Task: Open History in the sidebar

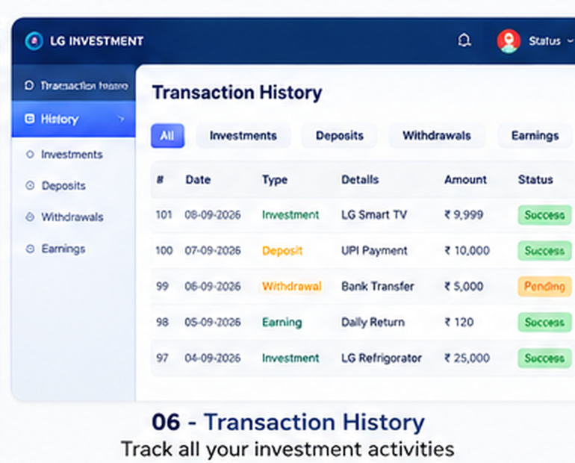Action: [x=73, y=119]
